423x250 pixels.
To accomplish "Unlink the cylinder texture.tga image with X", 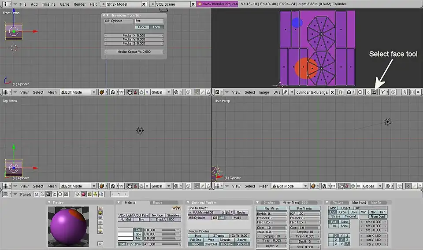I will [x=333, y=92].
